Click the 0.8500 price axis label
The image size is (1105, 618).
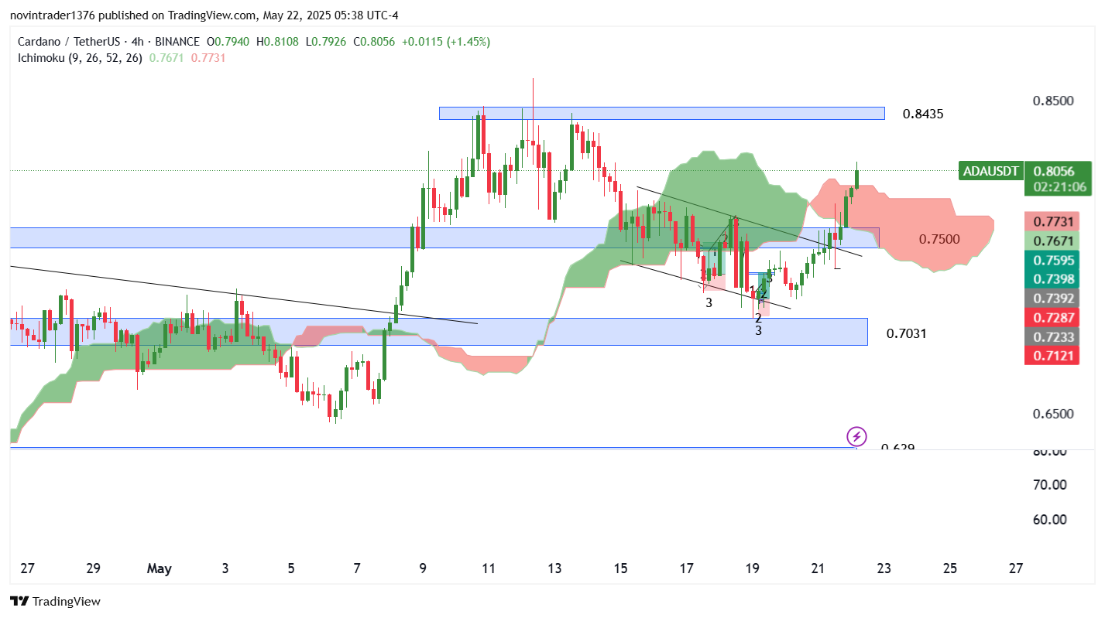point(1053,101)
